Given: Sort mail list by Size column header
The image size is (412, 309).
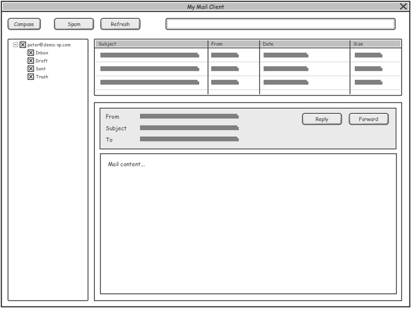Looking at the screenshot, I should [x=375, y=44].
